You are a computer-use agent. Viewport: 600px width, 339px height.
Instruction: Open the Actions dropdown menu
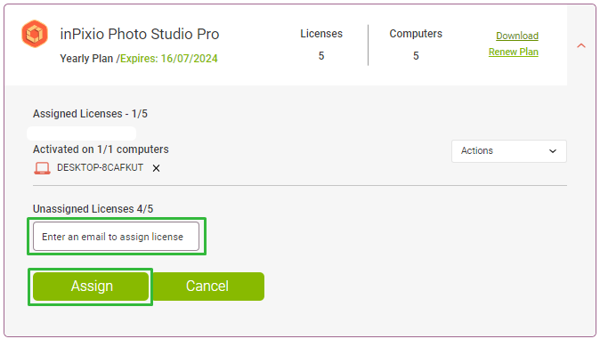coord(508,151)
